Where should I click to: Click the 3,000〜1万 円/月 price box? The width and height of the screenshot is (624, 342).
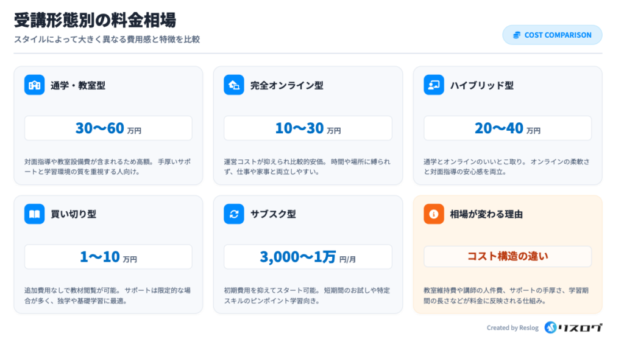click(x=308, y=257)
